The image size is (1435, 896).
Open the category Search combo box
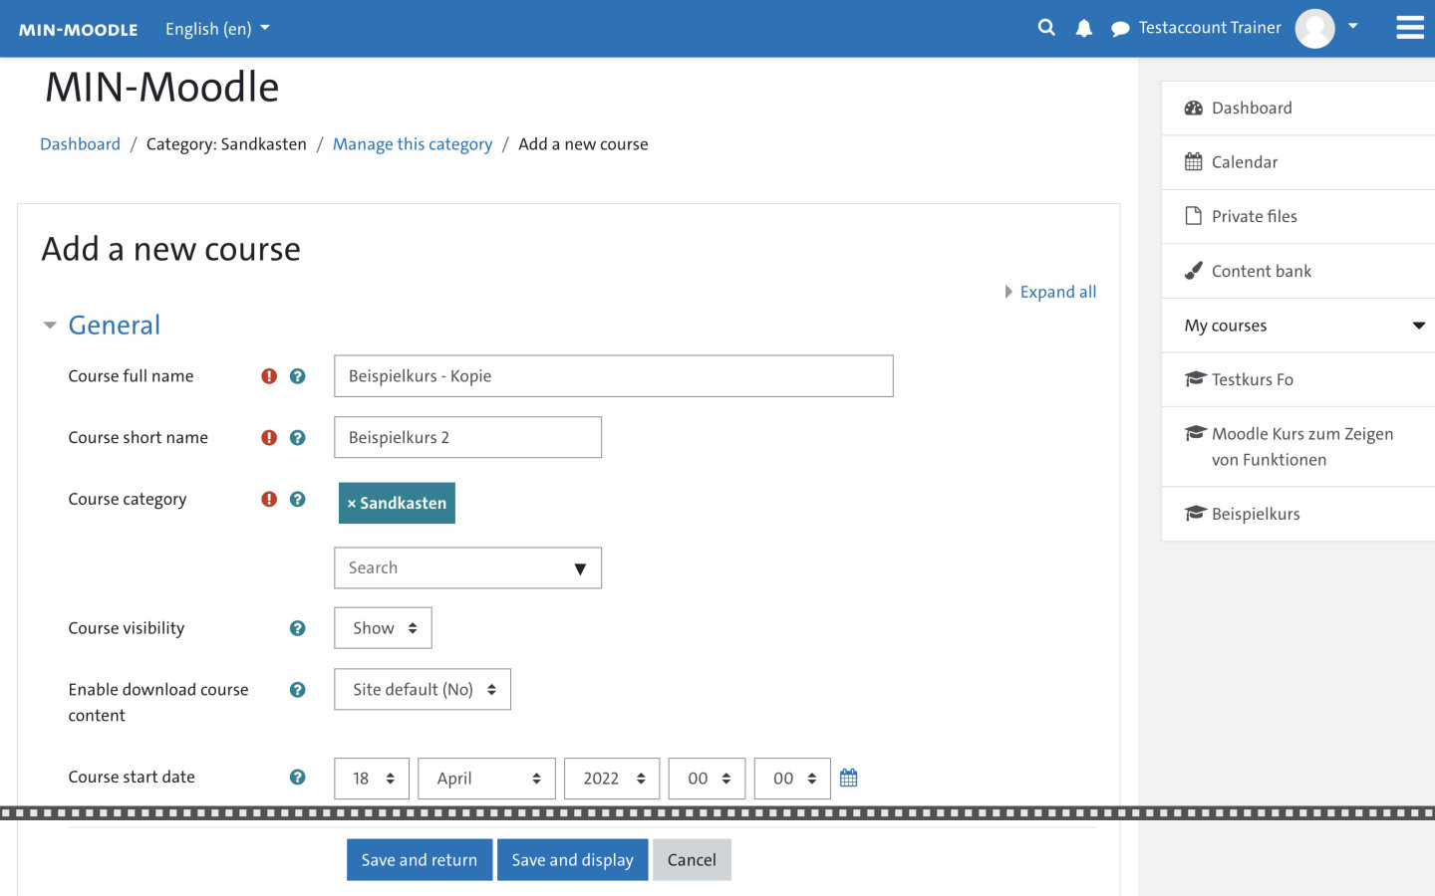tap(467, 567)
